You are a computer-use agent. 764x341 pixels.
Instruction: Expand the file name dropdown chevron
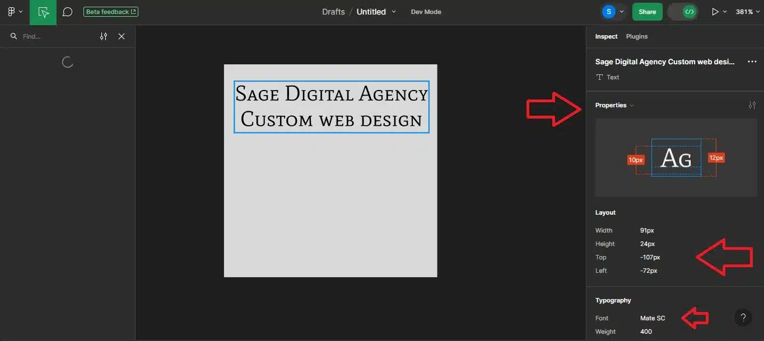pos(393,12)
